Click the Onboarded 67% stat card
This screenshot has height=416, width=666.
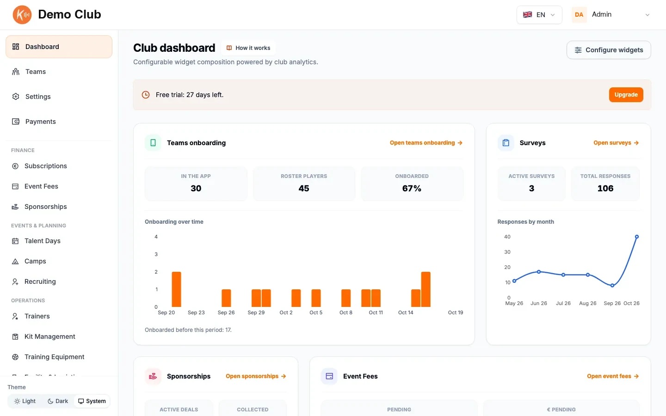tap(412, 184)
